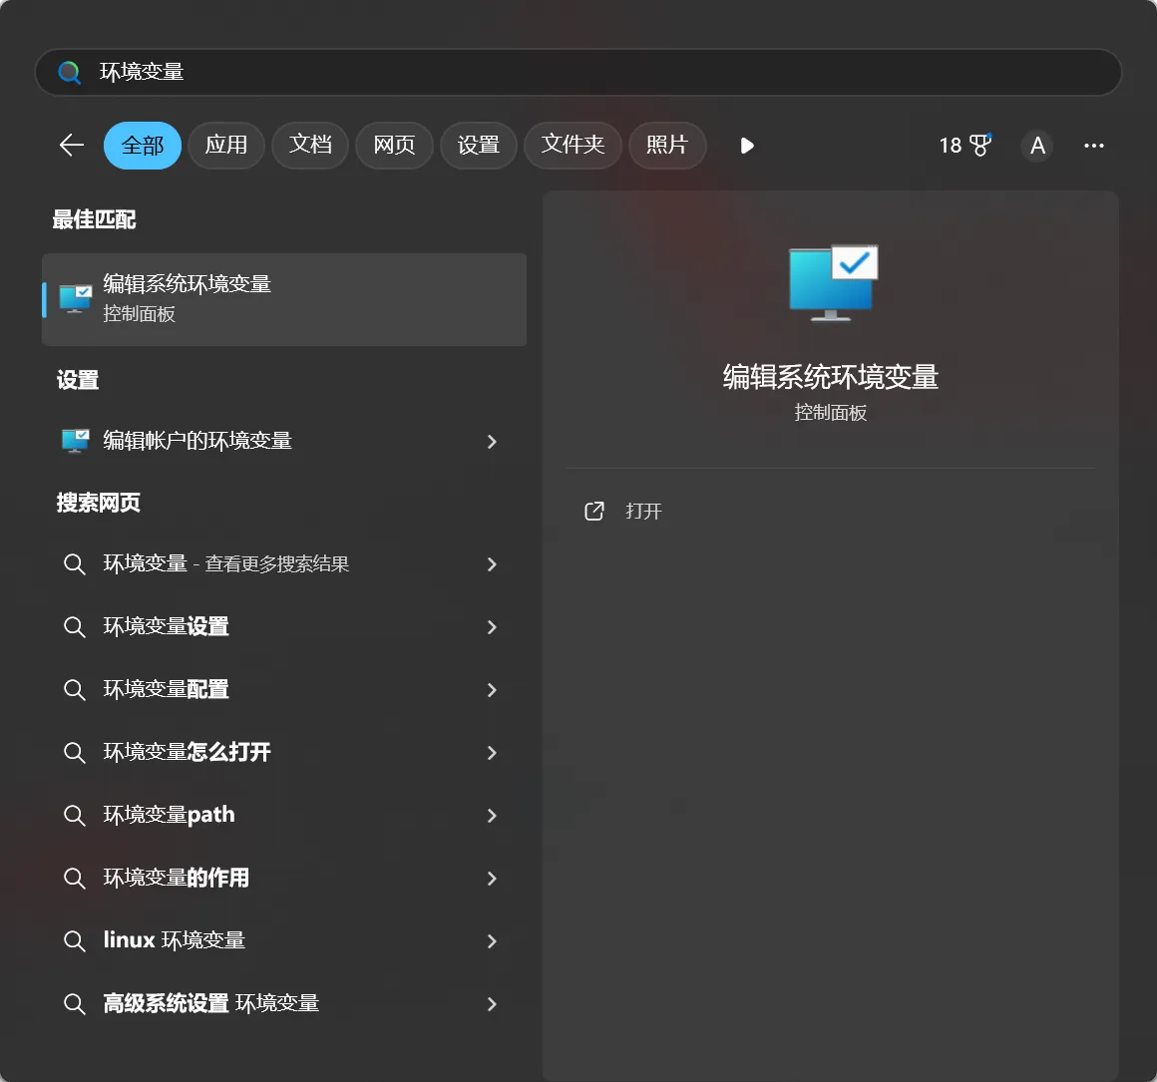Viewport: 1157px width, 1082px height.
Task: Expand the chevron next to 环境变量设置 suggestion
Action: tap(492, 627)
